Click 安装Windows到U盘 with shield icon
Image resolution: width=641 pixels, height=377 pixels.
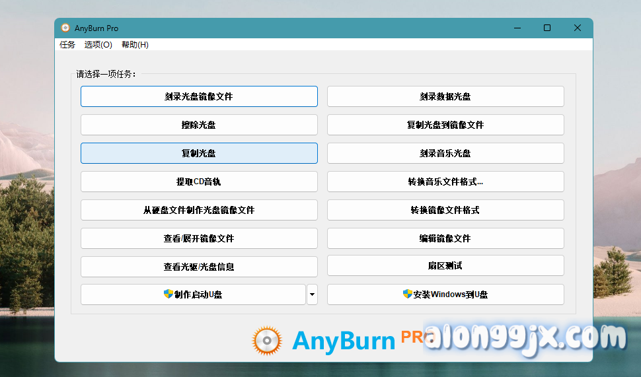click(445, 294)
